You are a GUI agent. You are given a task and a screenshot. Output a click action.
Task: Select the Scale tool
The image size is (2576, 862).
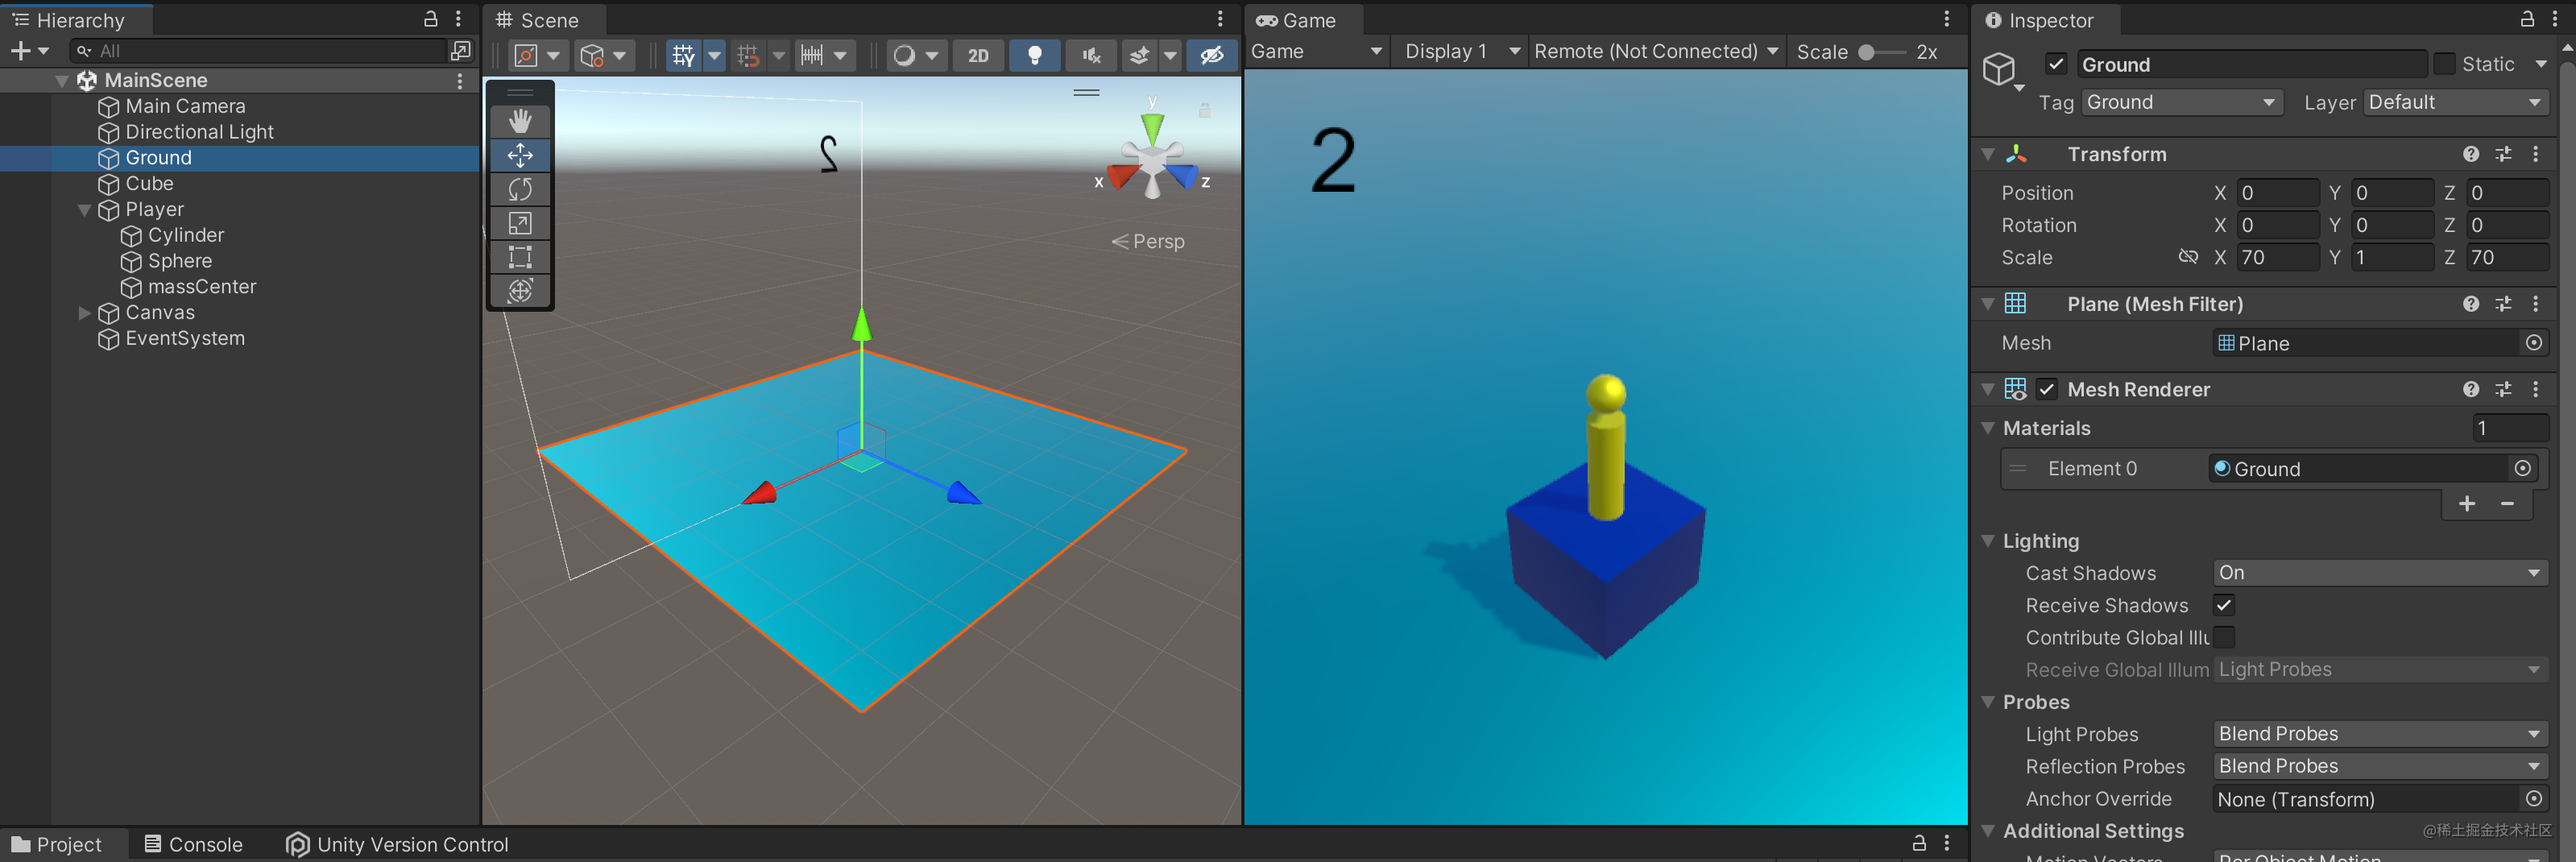(520, 223)
